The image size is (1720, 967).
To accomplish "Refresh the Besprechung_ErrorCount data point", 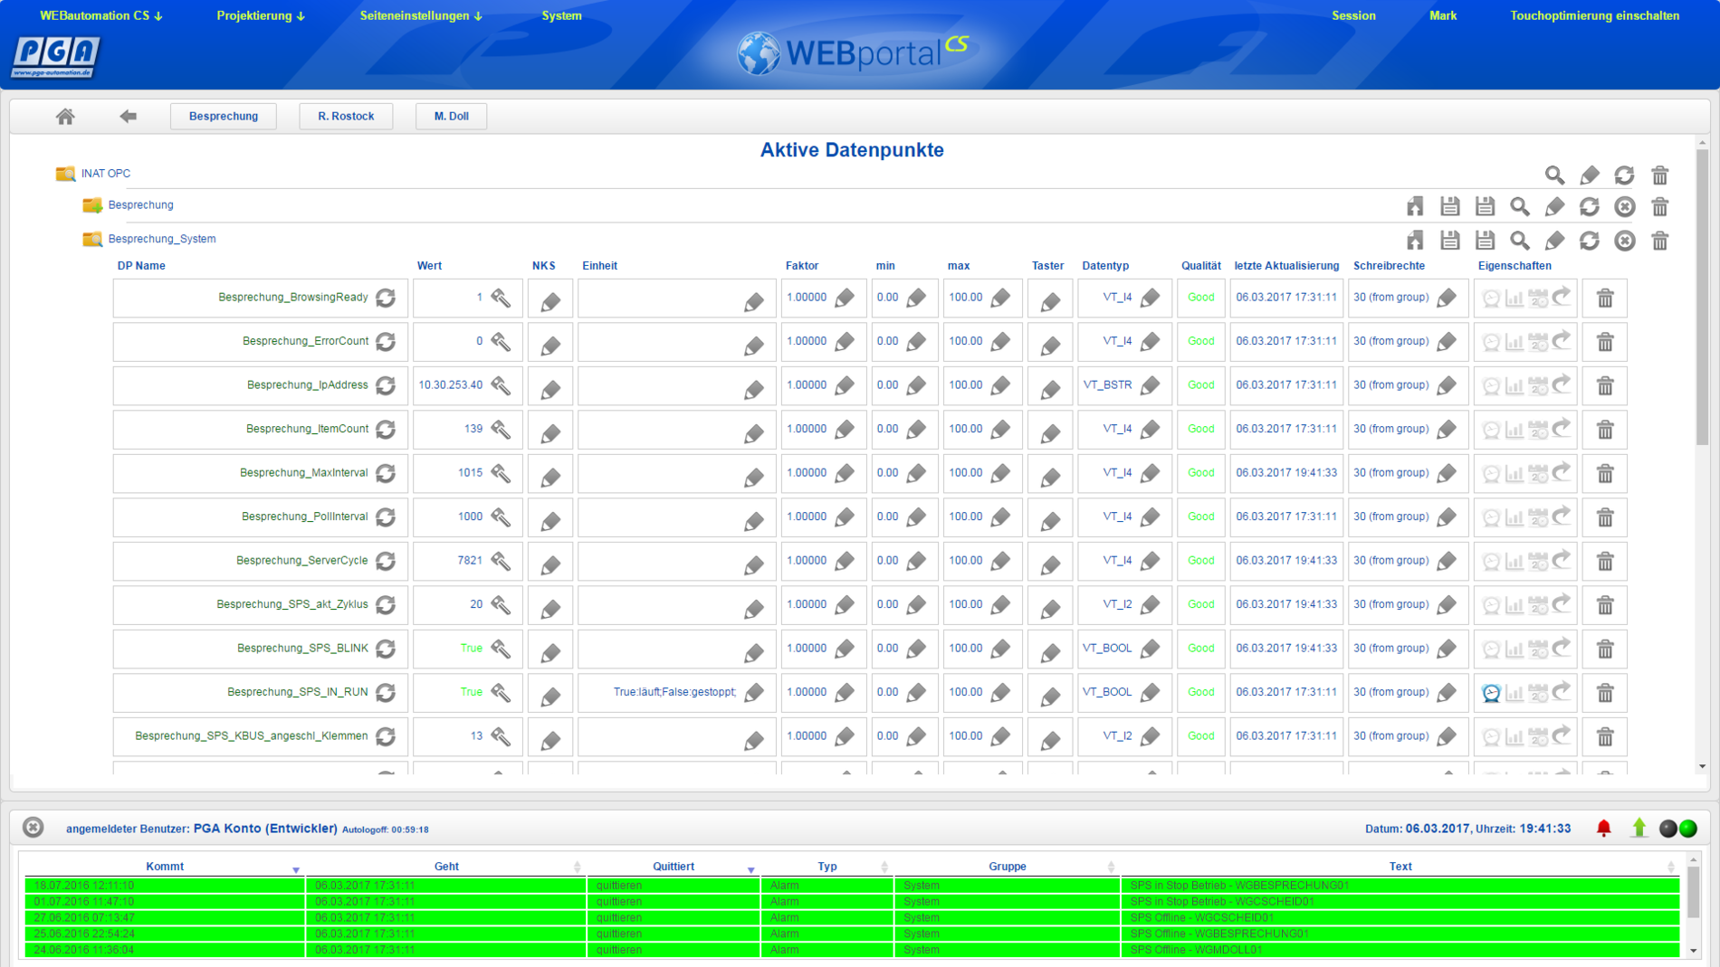I will pyautogui.click(x=386, y=342).
